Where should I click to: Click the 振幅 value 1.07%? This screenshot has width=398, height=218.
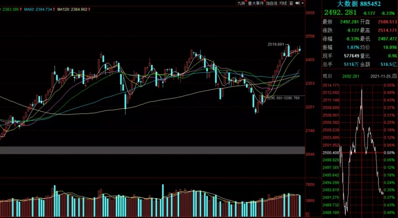[x=353, y=48]
